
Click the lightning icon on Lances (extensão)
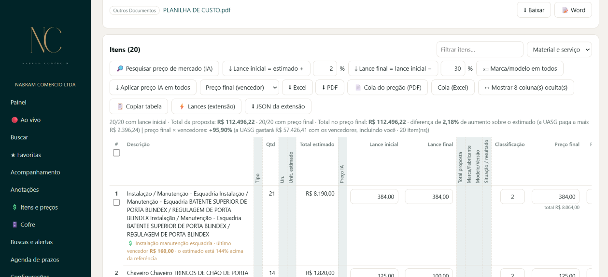pos(182,106)
